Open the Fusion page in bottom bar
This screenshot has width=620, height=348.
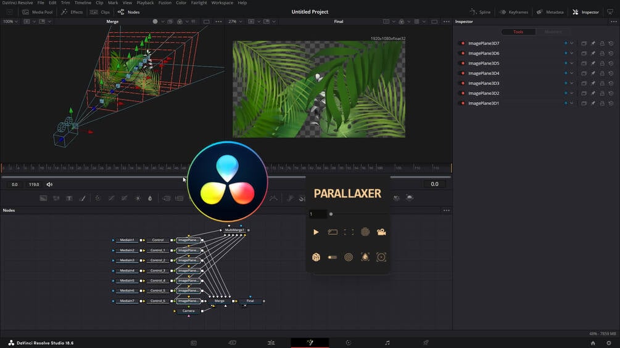tap(310, 343)
